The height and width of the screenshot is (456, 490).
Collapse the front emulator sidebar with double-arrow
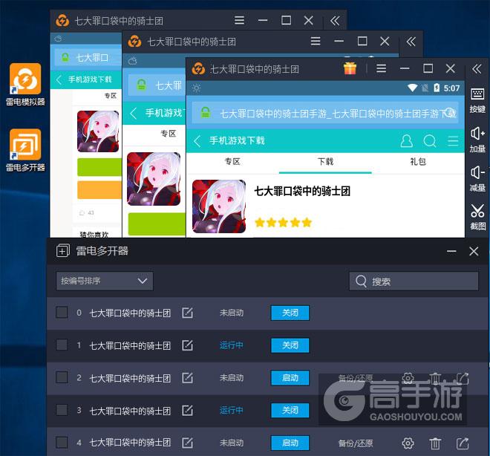coord(477,69)
